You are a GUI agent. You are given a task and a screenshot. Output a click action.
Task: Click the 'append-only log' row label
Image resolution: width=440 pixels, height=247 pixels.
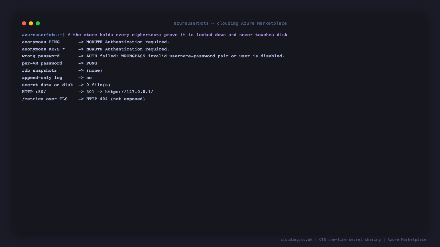pos(42,78)
